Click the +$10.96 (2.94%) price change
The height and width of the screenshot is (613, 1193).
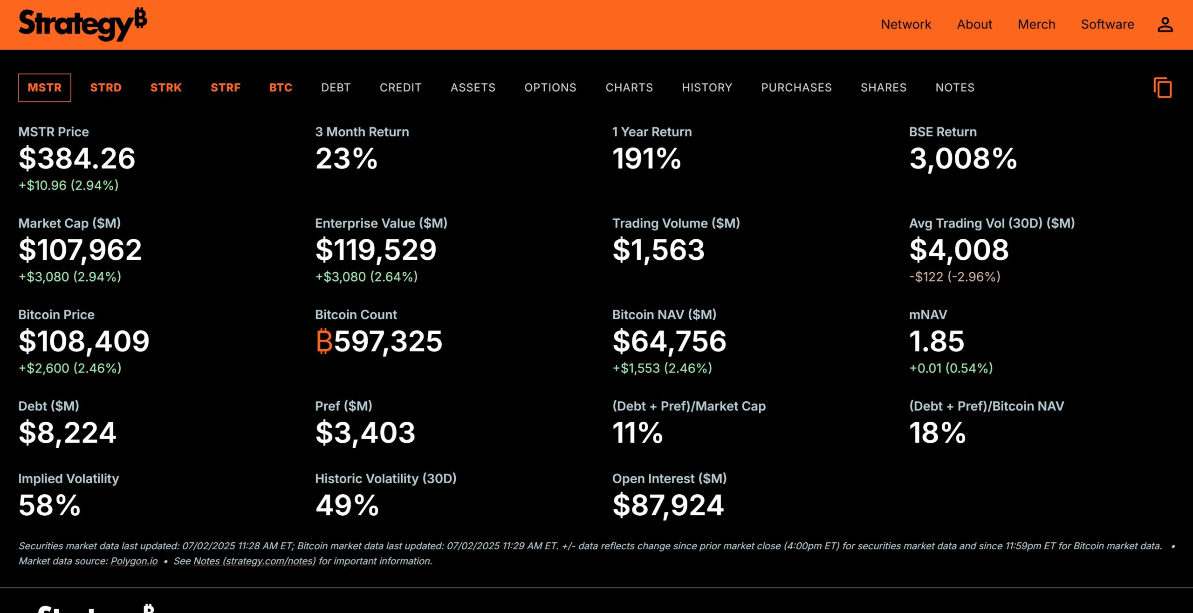(x=69, y=185)
